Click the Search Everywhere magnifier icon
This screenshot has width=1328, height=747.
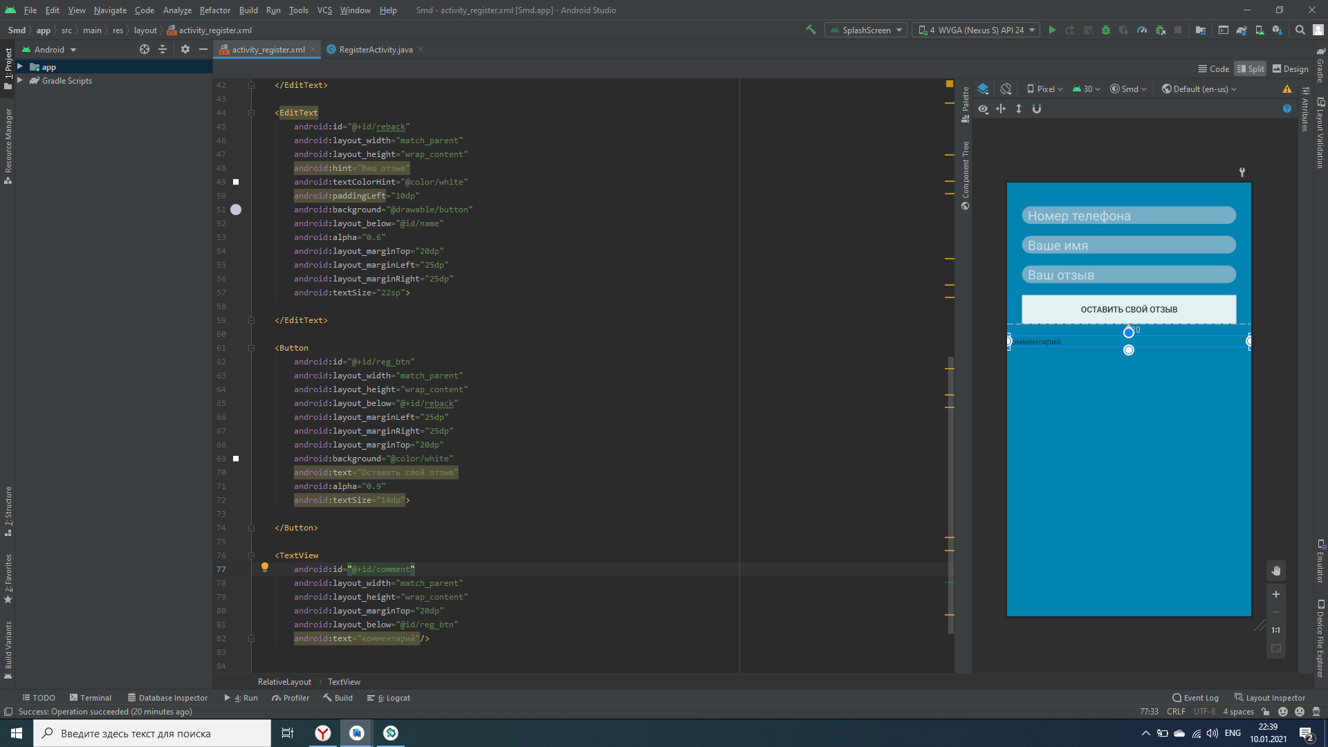[x=1300, y=30]
